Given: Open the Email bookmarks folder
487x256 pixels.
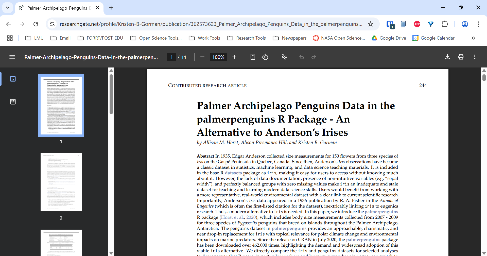Looking at the screenshot, I should (61, 38).
